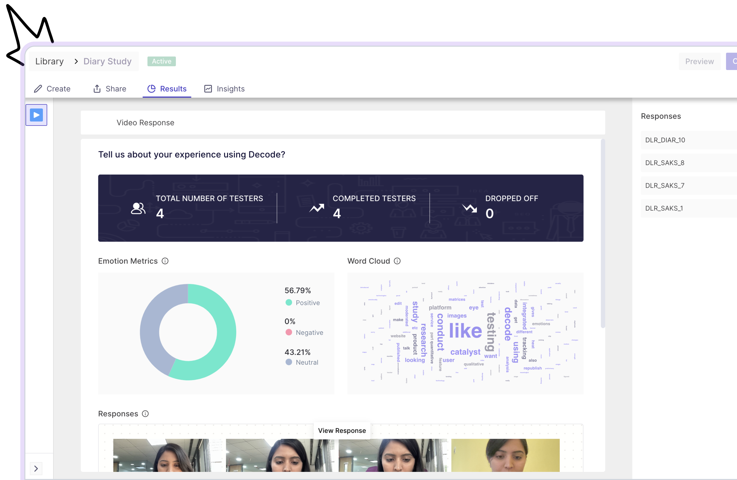Click the Preview button
The image size is (737, 480).
[x=699, y=61]
